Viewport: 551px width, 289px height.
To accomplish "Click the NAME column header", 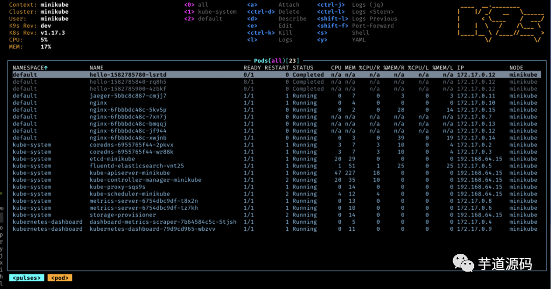I will [x=96, y=67].
